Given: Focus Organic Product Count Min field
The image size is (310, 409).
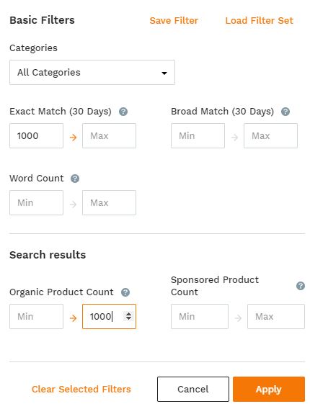Looking at the screenshot, I should [x=36, y=317].
